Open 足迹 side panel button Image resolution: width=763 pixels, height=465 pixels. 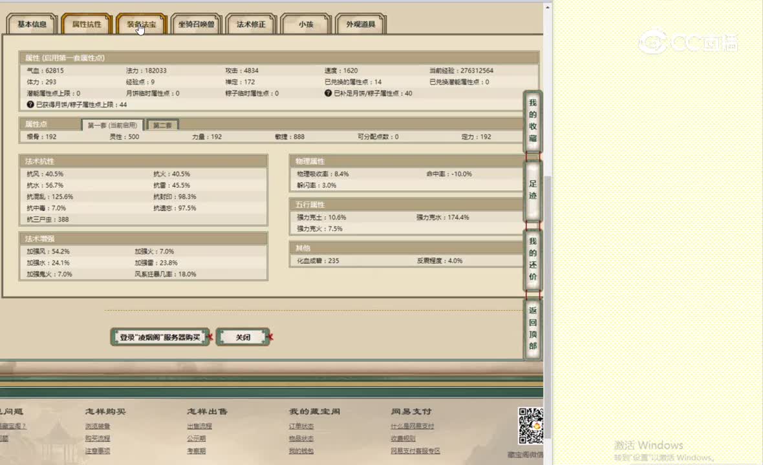(x=533, y=190)
